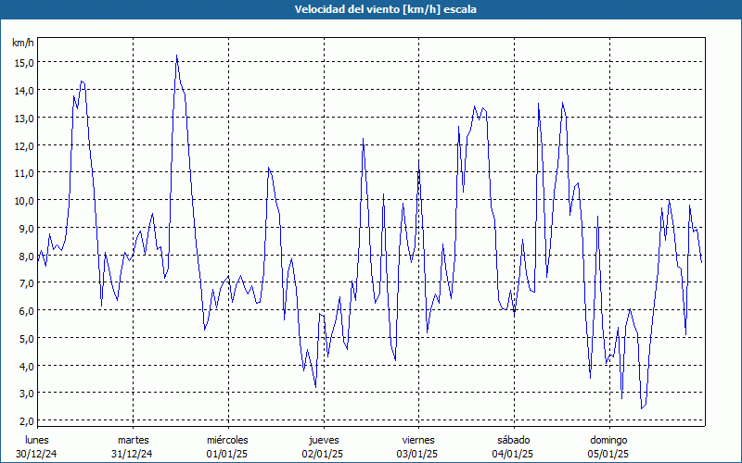Click the highest wind peak above 15 km/h

point(176,56)
